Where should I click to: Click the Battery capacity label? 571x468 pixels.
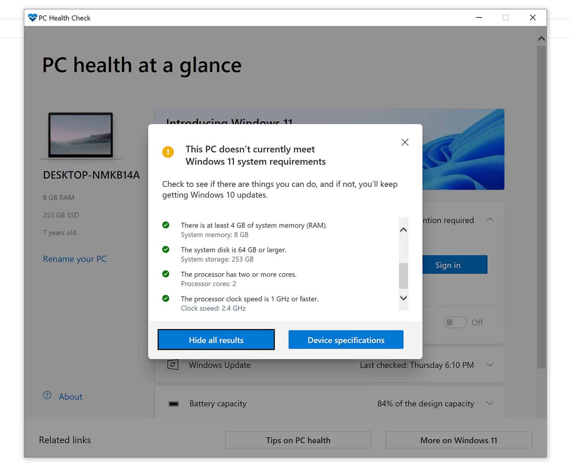(218, 404)
